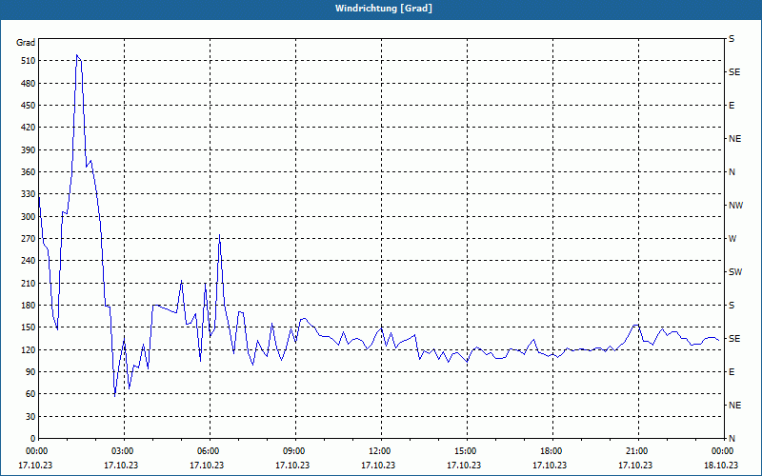Select the NW compass label on the right axis
The height and width of the screenshot is (476, 762).
click(x=735, y=206)
